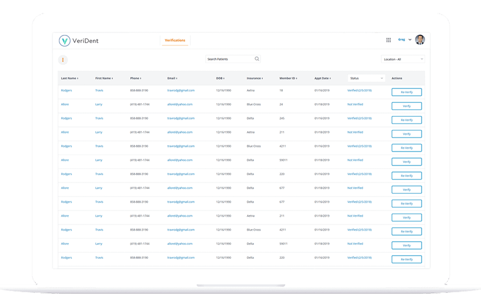Sort by DOB column arrow

click(x=224, y=79)
